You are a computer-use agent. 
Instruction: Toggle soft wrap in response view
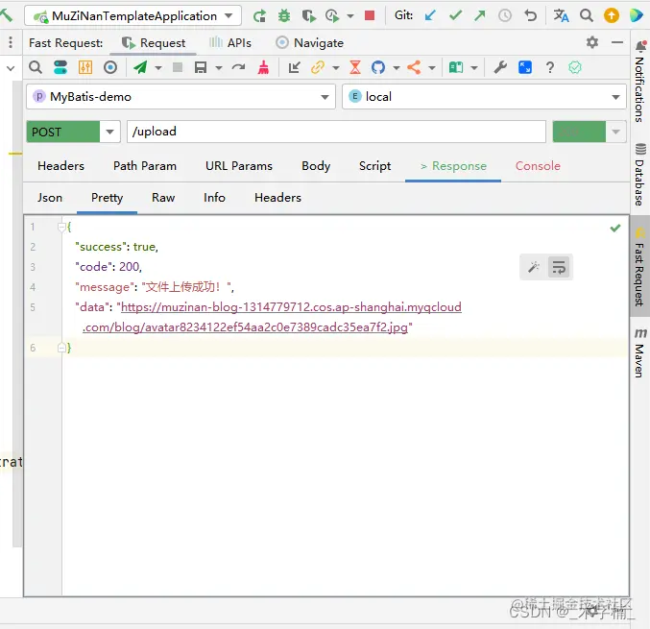point(559,267)
